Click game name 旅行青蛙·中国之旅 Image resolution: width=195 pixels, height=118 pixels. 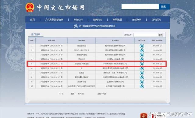point(82,64)
